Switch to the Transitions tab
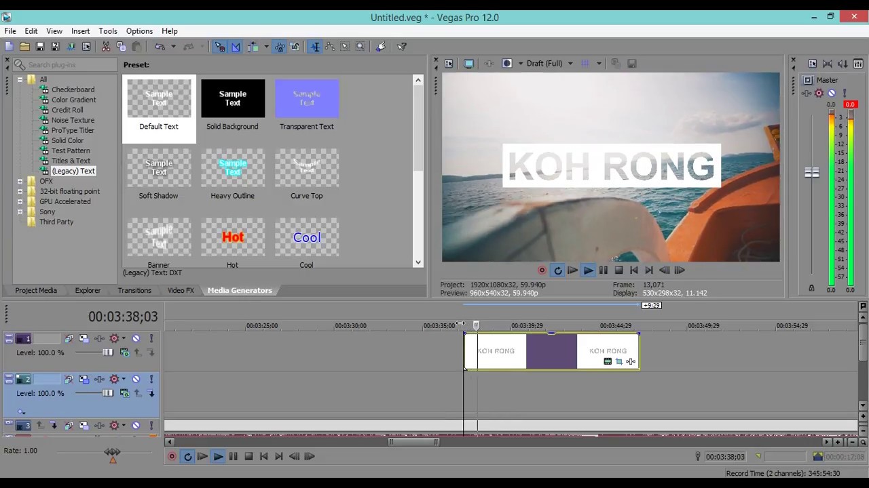Screen dimensions: 869x488 click(x=134, y=291)
